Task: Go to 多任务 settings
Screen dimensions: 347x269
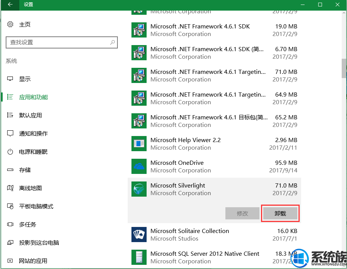Action: point(28,225)
